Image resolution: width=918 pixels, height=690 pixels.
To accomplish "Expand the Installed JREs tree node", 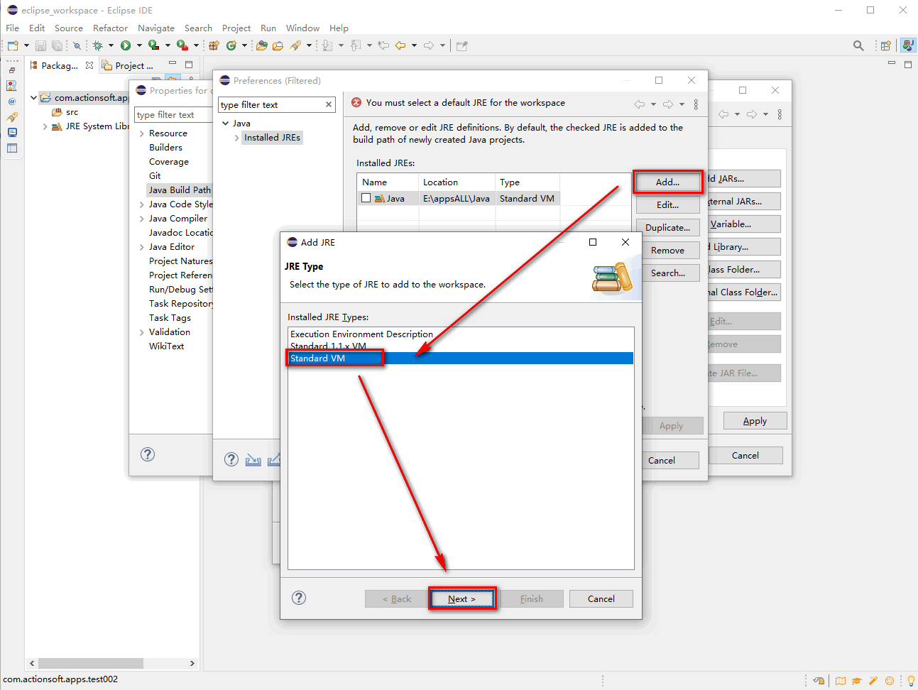I will tap(236, 138).
